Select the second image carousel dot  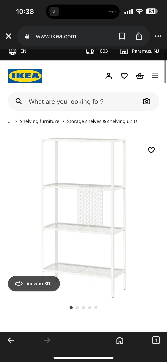[77, 308]
